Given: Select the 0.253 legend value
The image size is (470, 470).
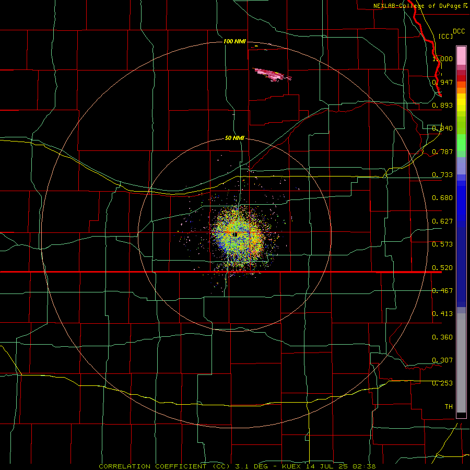Looking at the screenshot, I should pos(442,383).
